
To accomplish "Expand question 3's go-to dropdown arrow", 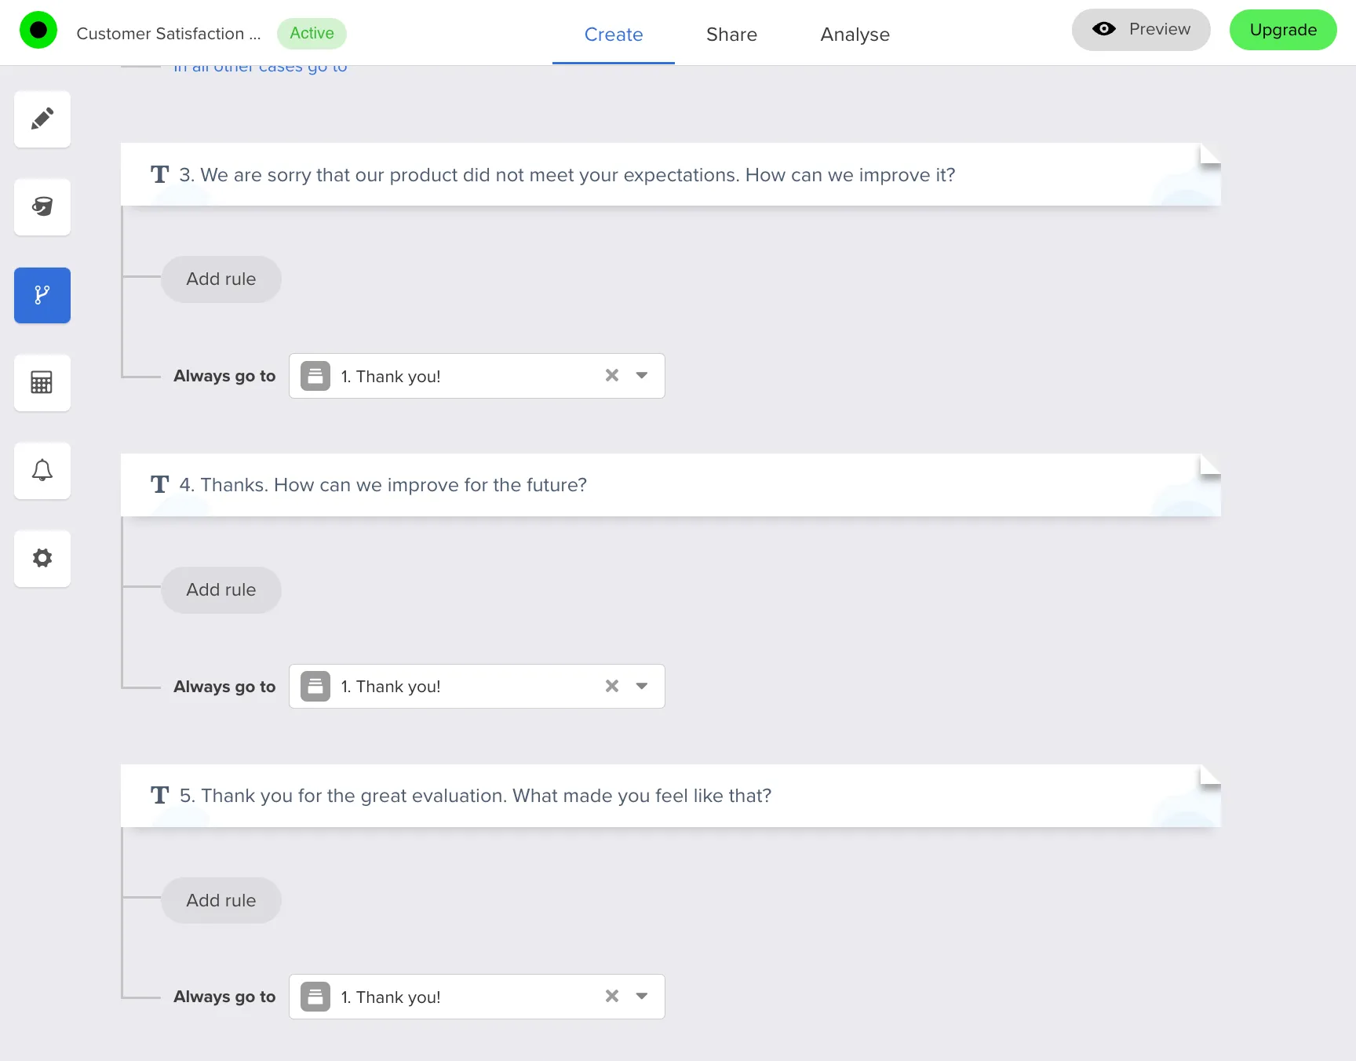I will click(x=642, y=376).
